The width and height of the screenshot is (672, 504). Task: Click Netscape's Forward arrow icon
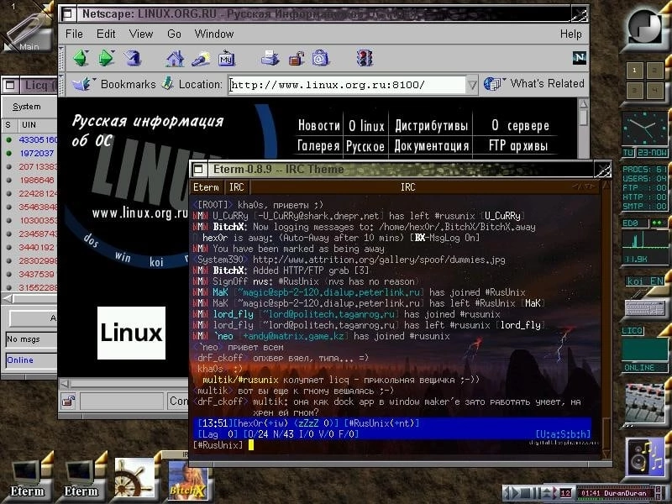click(x=106, y=58)
